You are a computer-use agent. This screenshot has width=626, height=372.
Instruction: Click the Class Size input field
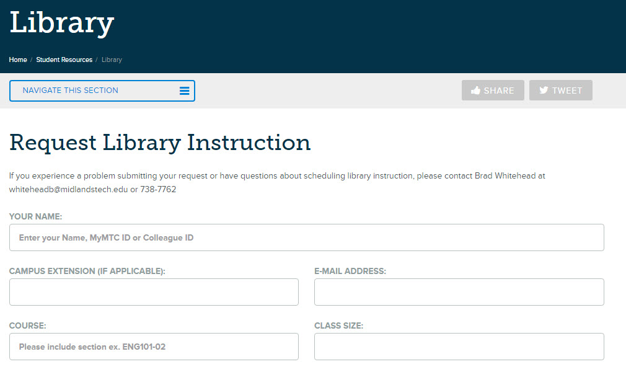[x=459, y=347]
